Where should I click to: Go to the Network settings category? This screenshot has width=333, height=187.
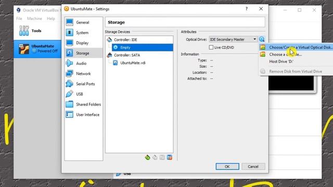pos(84,74)
